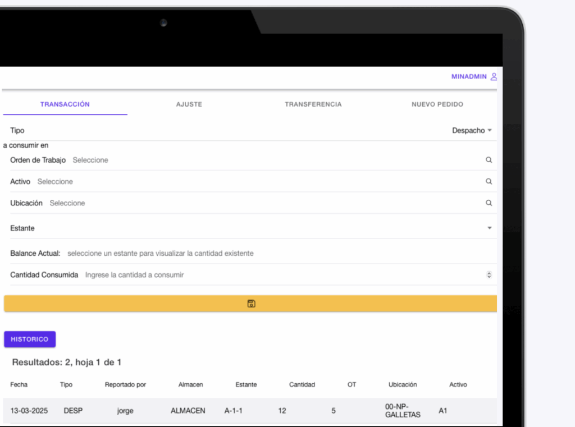This screenshot has height=427, width=575.
Task: Select the 13-03-2025 date cell
Action: tap(29, 411)
